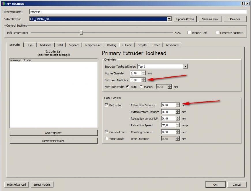Click Extra Restart Distance spinner
Screen dimensions: 251x191
(178, 112)
